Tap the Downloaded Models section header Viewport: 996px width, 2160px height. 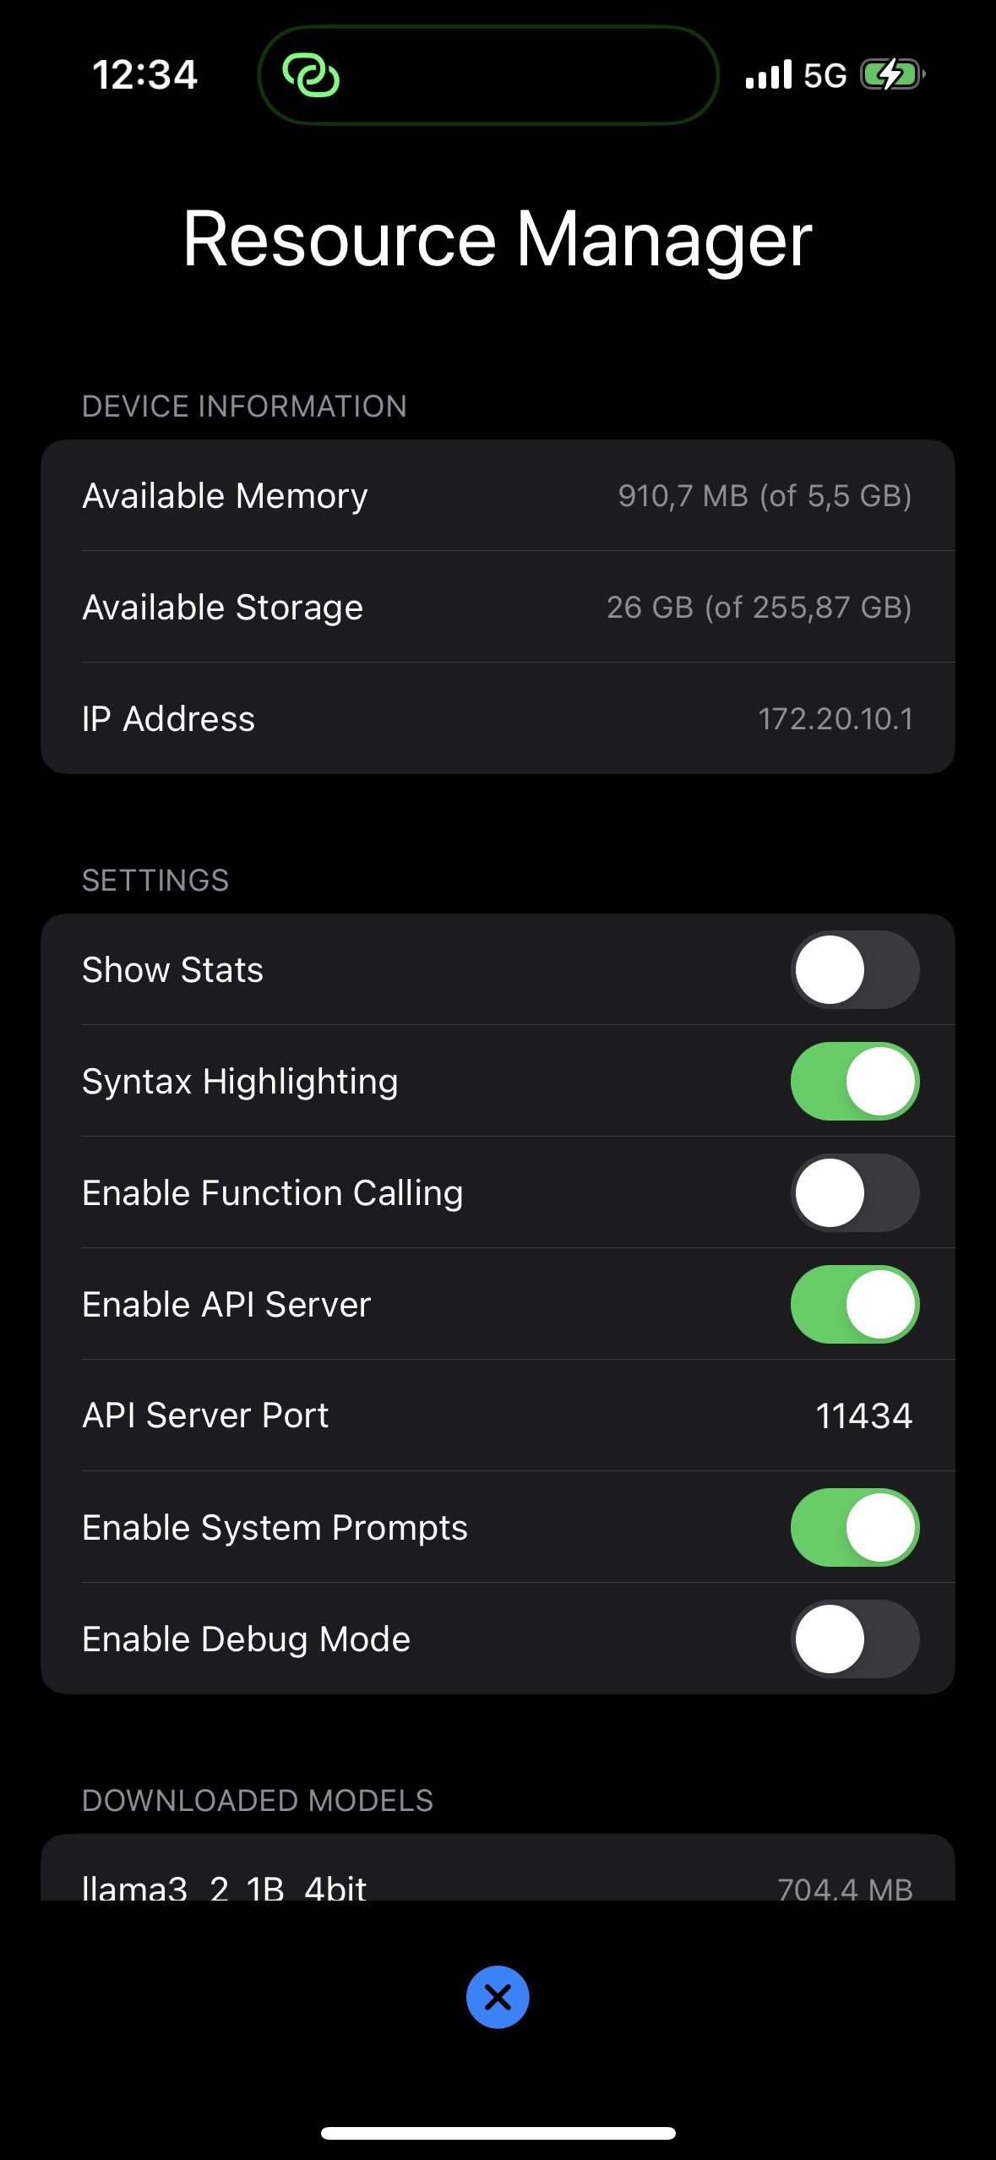258,1800
